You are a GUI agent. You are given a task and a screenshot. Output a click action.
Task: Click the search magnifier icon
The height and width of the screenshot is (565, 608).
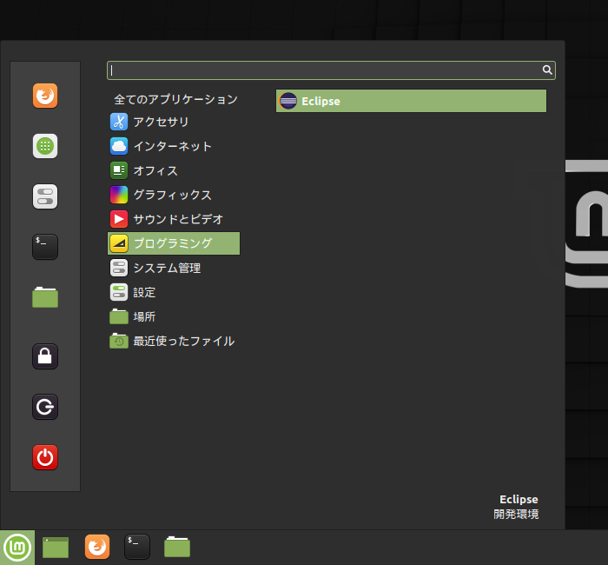pyautogui.click(x=546, y=70)
